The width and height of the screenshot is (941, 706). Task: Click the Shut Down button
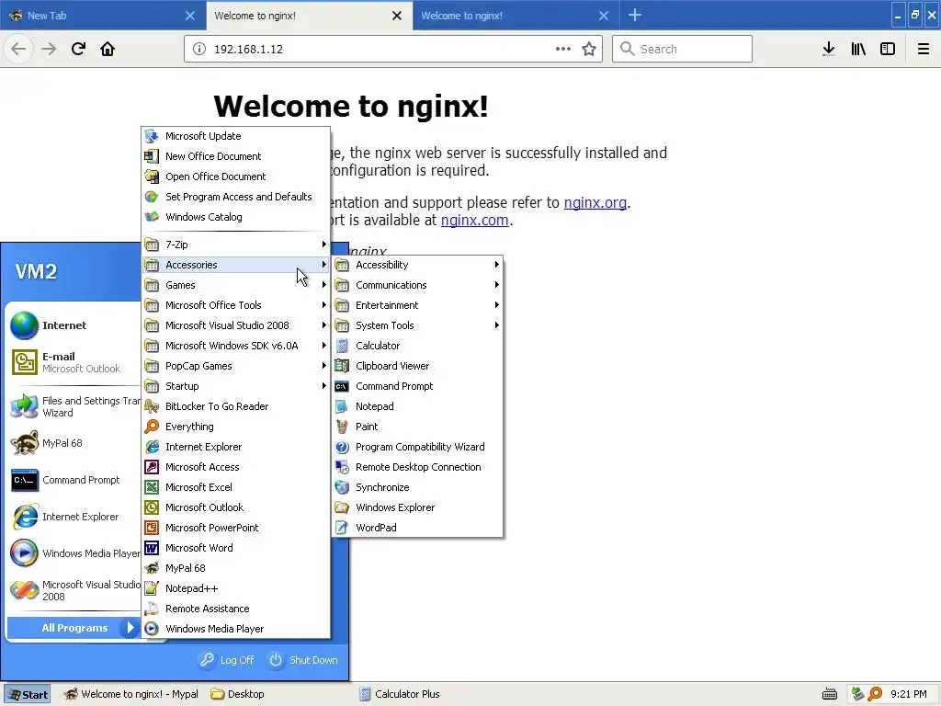[x=303, y=660]
